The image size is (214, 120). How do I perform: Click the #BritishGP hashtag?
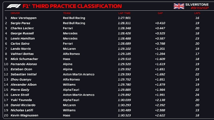[x=200, y=8]
